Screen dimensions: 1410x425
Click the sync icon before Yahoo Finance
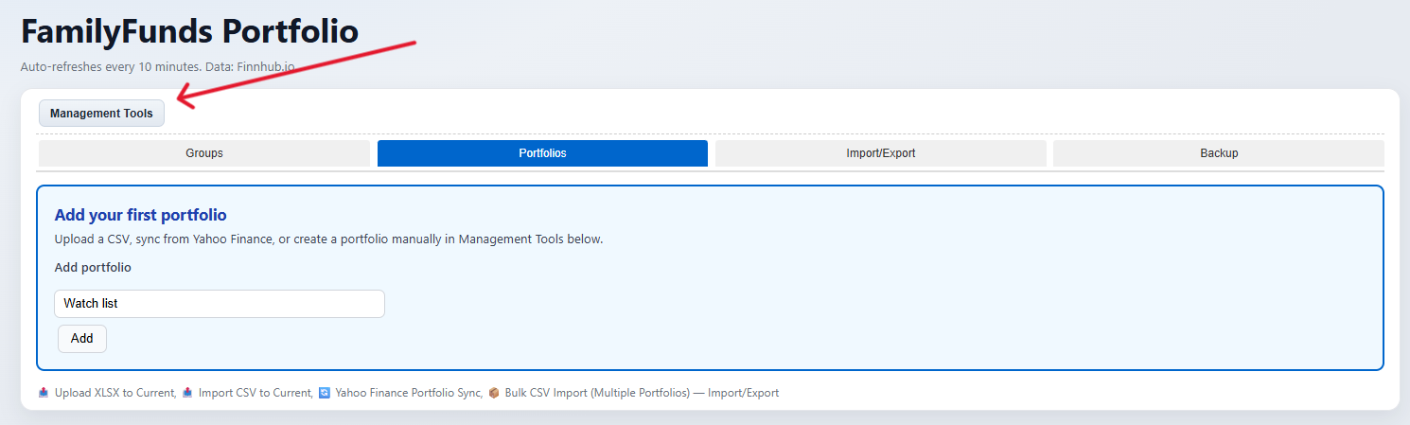tap(325, 393)
